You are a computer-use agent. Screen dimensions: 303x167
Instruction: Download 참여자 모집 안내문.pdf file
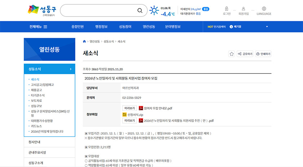point(158,108)
